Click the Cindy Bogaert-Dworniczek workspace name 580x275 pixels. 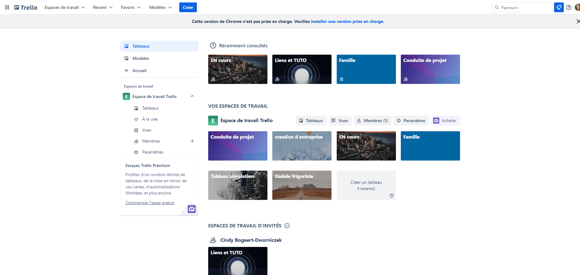(251, 240)
